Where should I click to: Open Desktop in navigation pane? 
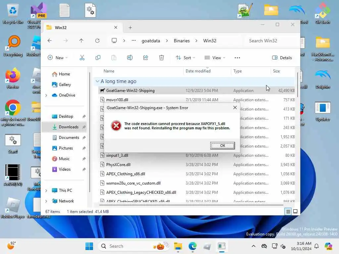66,116
